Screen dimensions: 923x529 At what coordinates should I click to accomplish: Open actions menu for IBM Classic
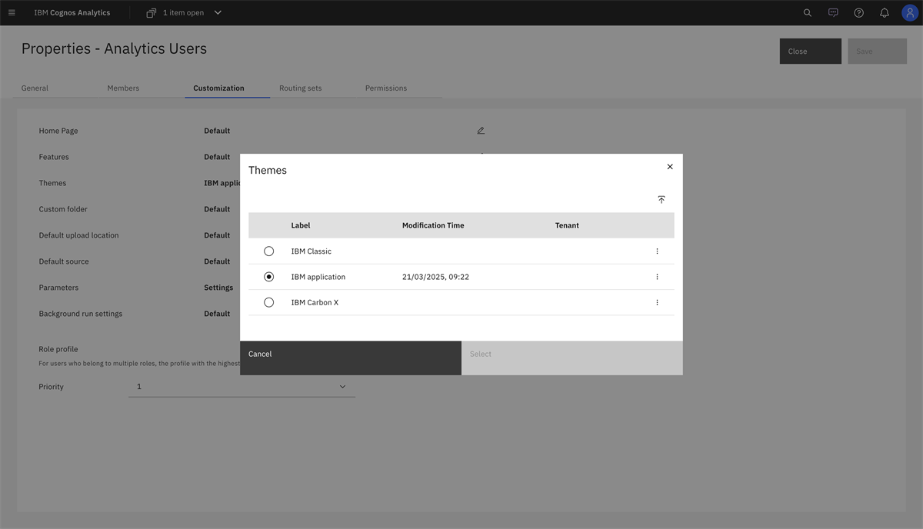657,251
